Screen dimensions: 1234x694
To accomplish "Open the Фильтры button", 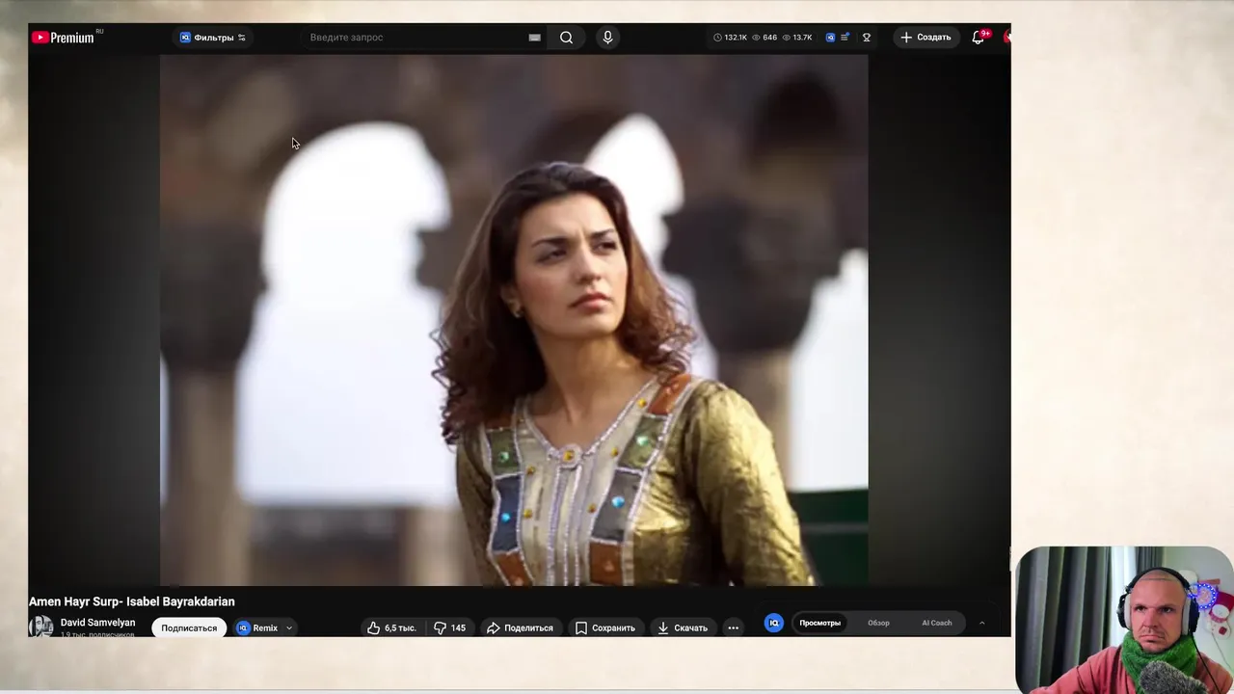I will tap(213, 38).
